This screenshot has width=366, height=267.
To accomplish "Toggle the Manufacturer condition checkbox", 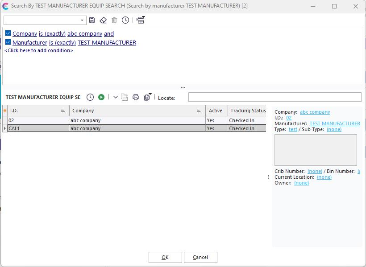I will click(8, 42).
